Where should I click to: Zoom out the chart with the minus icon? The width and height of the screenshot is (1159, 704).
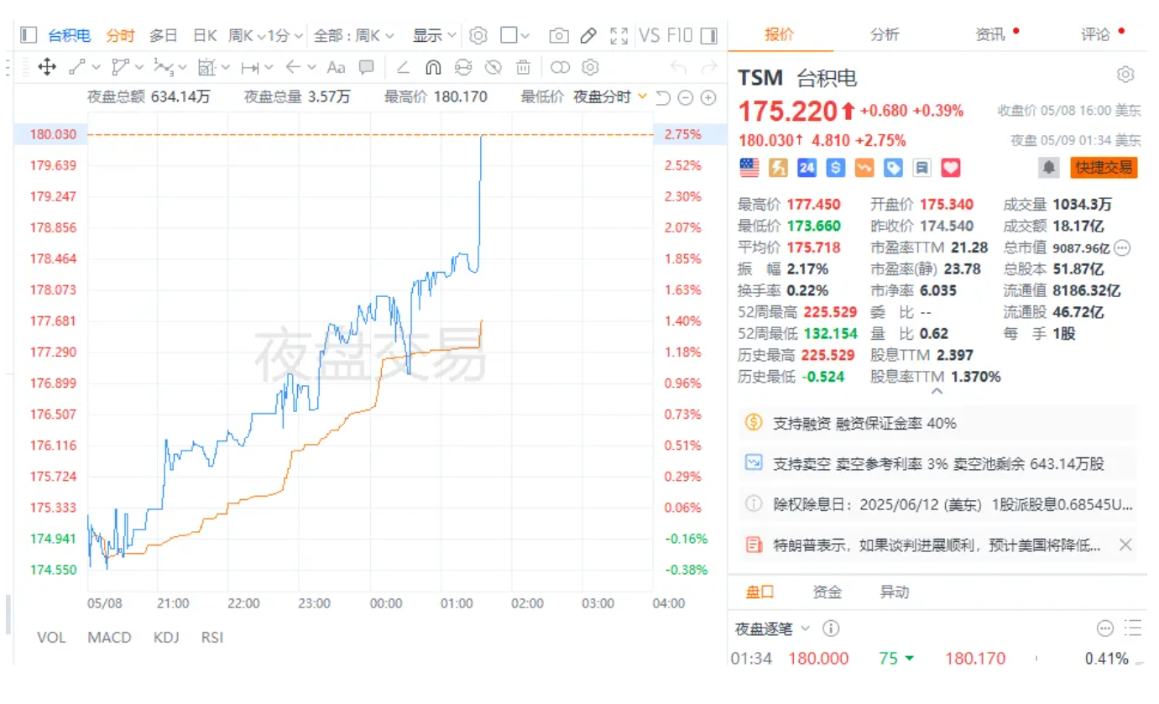[x=685, y=98]
